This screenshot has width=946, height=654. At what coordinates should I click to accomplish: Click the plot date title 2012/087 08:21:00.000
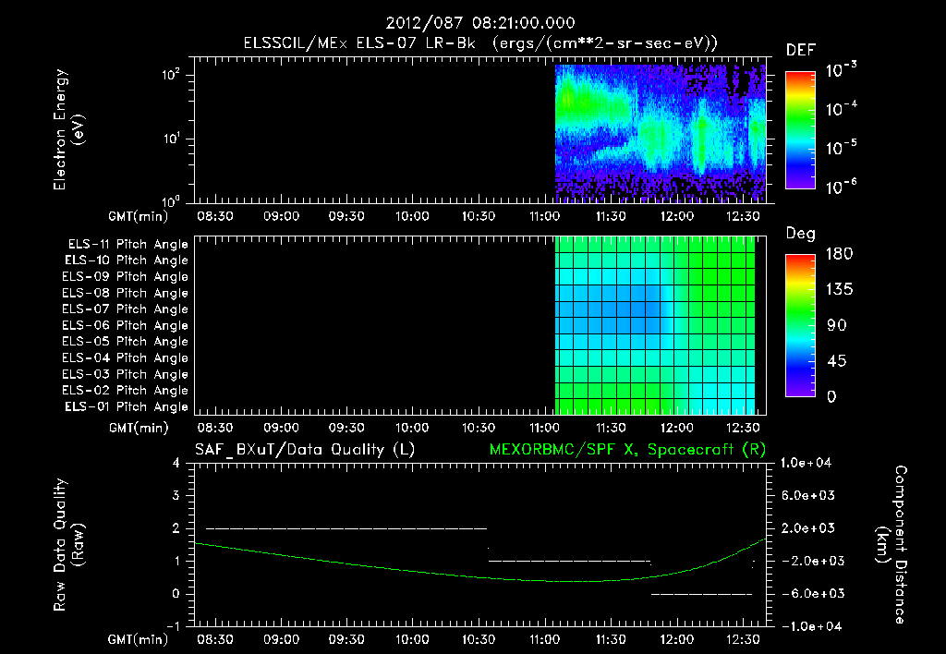[480, 23]
